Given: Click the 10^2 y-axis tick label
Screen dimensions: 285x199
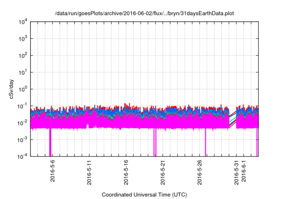Looking at the screenshot, I should [x=23, y=56].
